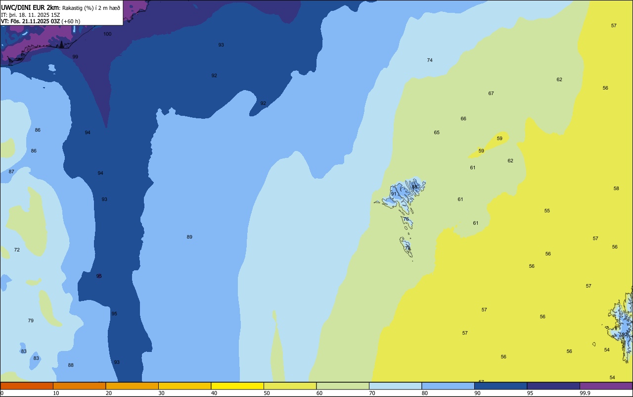Image resolution: width=633 pixels, height=397 pixels.
Task: Click the '90' legend tick label
Action: click(x=477, y=393)
